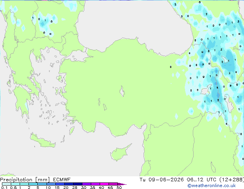Click the 40–45 mm bright magenta swatch
Viewport: 244px width, 189px height.
[104, 184]
